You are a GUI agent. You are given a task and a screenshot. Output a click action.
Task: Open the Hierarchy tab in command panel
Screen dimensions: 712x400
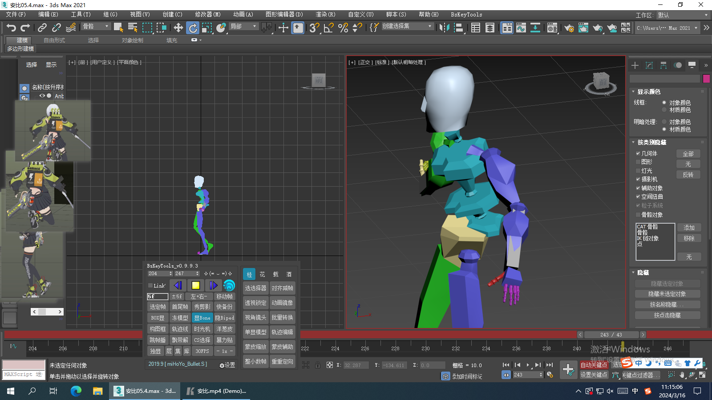(663, 65)
